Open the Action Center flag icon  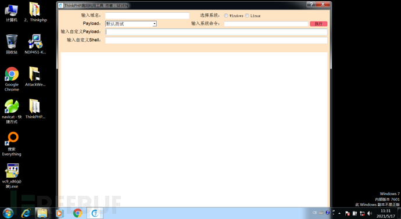click(x=348, y=213)
